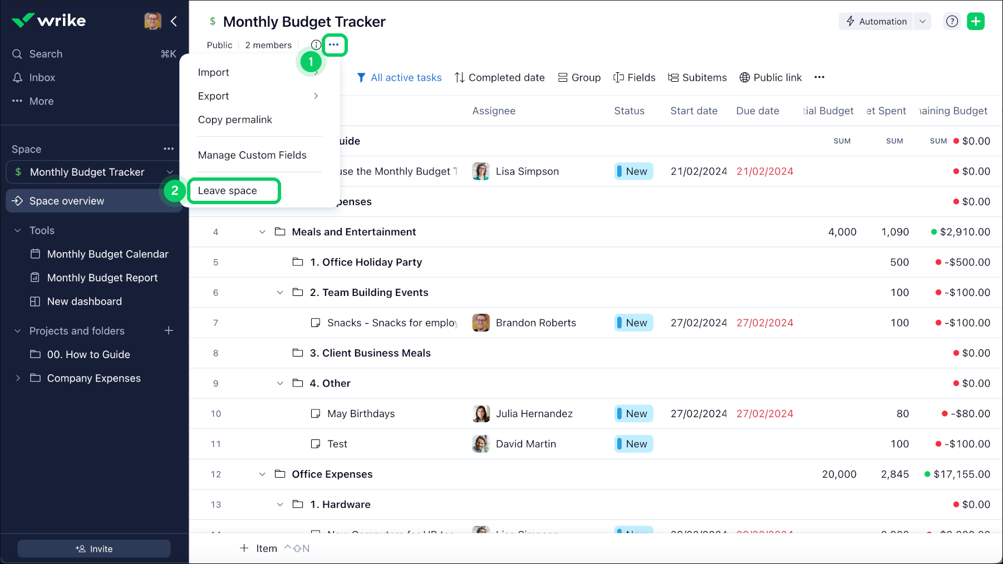Image resolution: width=1003 pixels, height=564 pixels.
Task: Click the green plus create button
Action: click(x=975, y=22)
